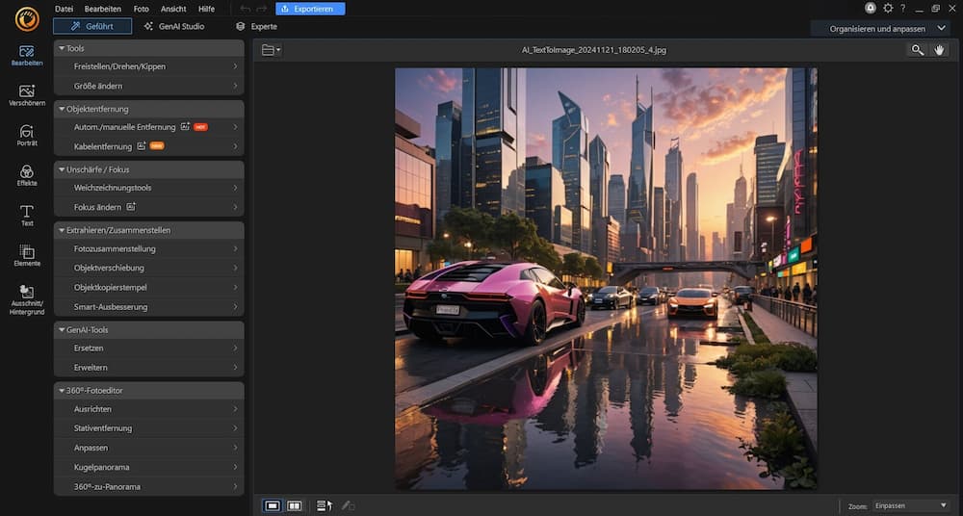
Task: Open the settings gear icon
Action: [x=888, y=8]
